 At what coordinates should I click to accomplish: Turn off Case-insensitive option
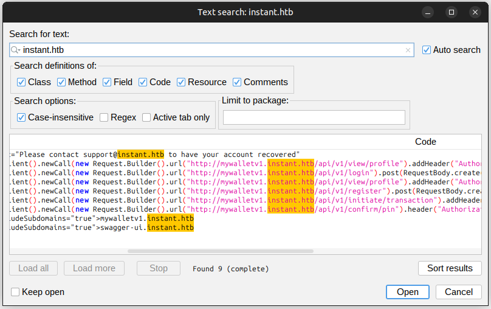pyautogui.click(x=21, y=117)
